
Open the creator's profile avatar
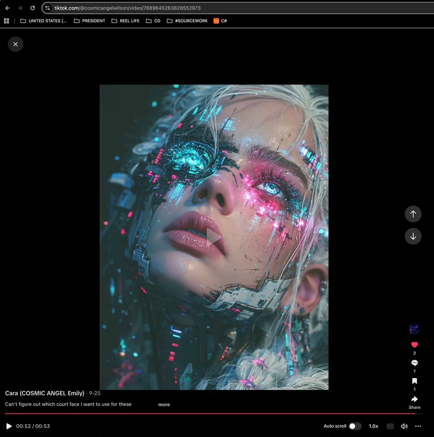pos(414,329)
